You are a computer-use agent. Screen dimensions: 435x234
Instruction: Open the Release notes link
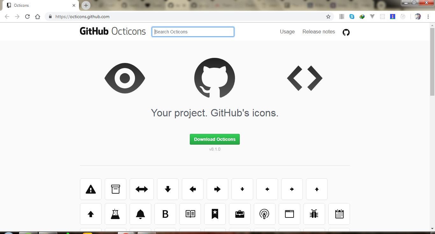coord(319,31)
